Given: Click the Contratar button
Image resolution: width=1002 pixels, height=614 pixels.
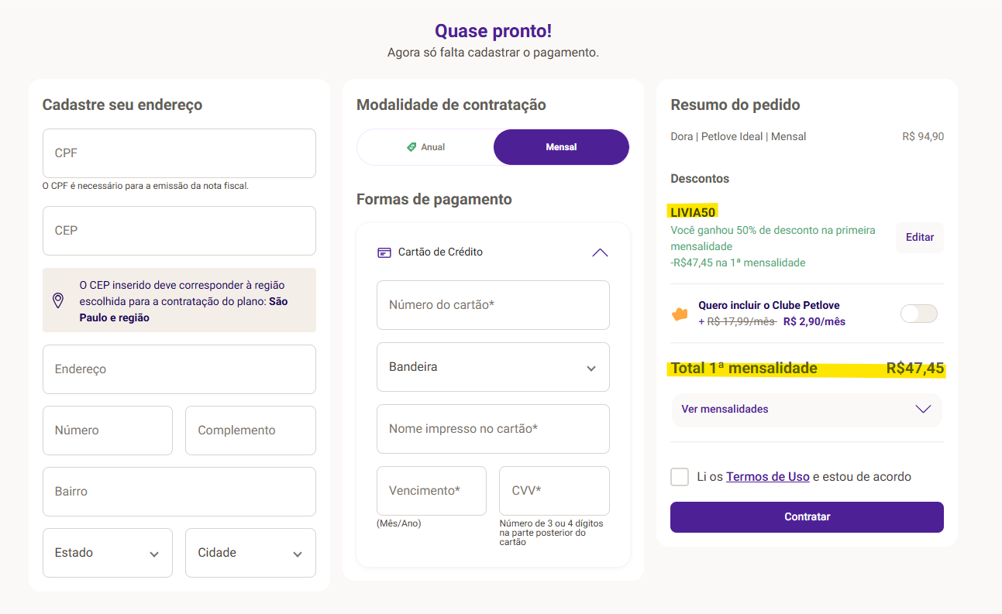Looking at the screenshot, I should click(806, 516).
